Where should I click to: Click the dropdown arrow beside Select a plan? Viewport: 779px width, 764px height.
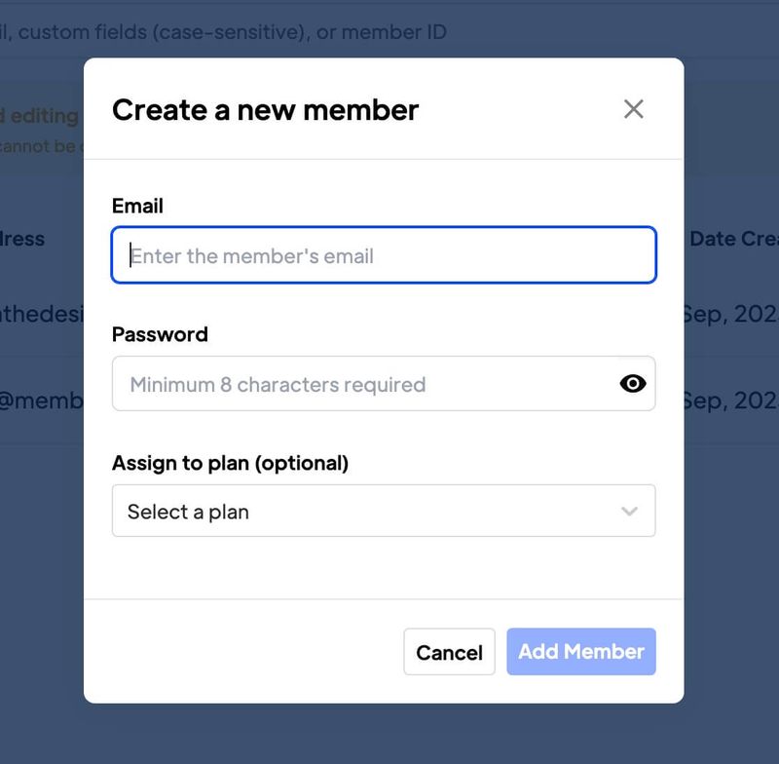pos(629,510)
